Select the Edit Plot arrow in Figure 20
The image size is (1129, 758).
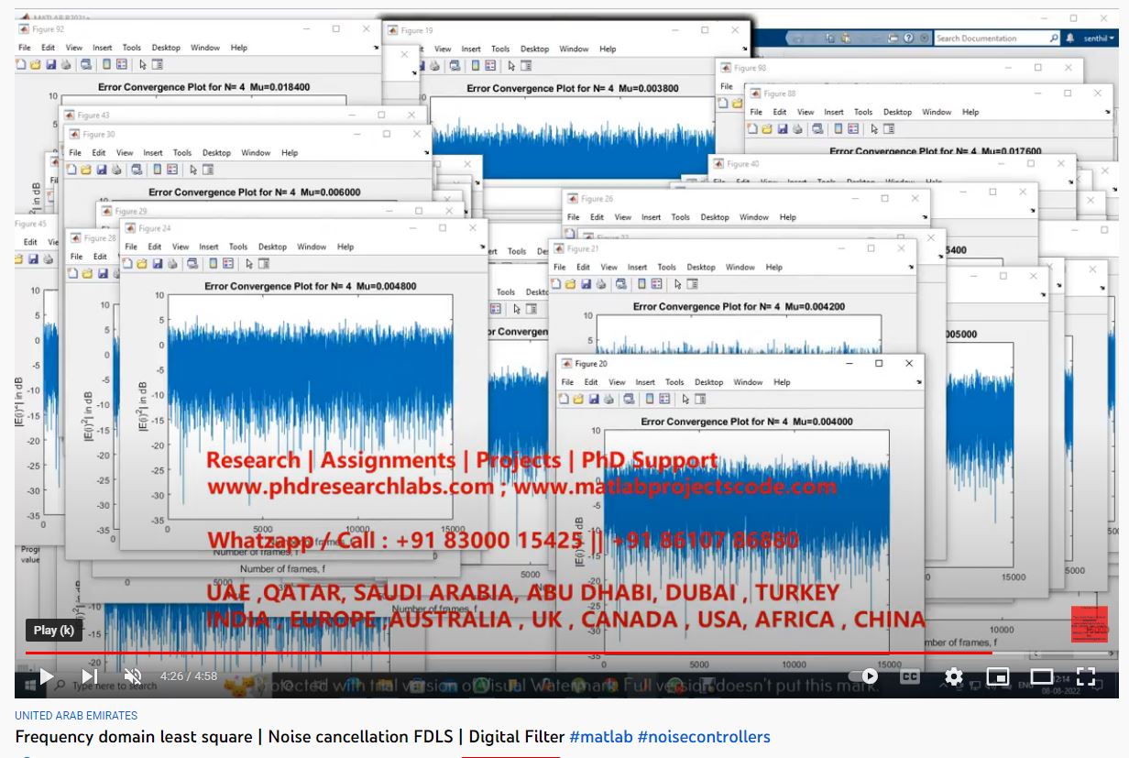click(685, 400)
